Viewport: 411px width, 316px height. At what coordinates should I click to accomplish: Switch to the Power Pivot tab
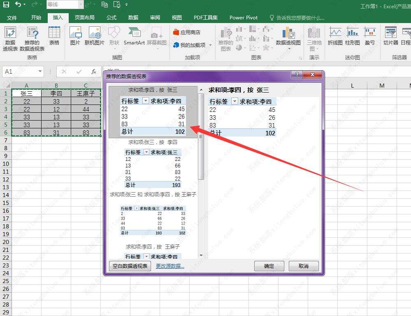[244, 17]
